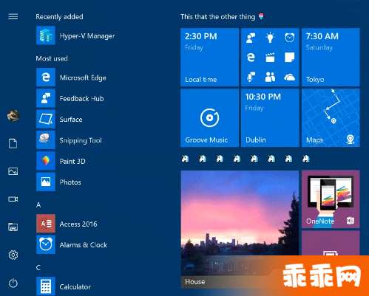This screenshot has height=296, width=369.
Task: Click the letter C section header
Action: tap(38, 268)
